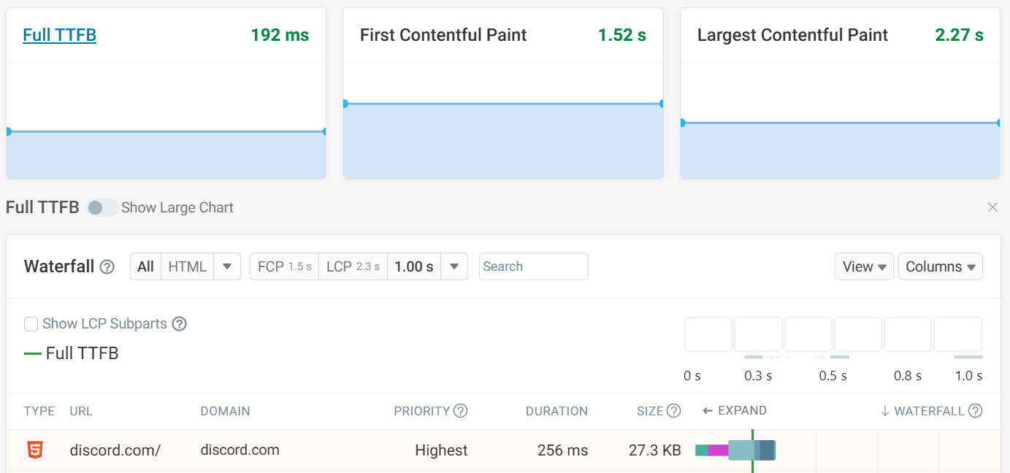The height and width of the screenshot is (473, 1010).
Task: Click the Search requests field
Action: (x=533, y=266)
